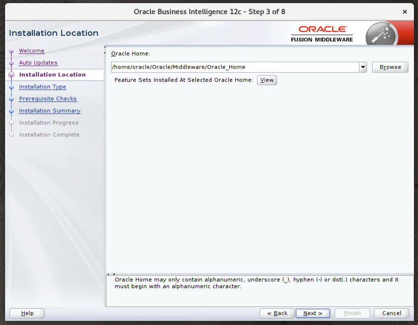Click into the Oracle Home path field
Image resolution: width=418 pixels, height=325 pixels.
235,67
